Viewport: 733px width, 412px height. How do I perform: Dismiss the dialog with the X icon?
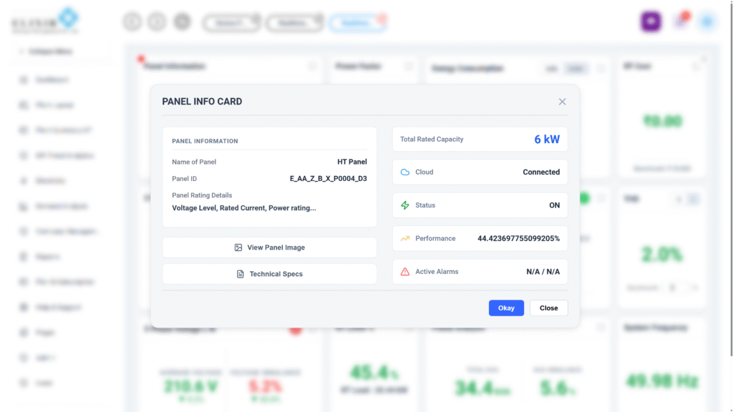(x=562, y=102)
